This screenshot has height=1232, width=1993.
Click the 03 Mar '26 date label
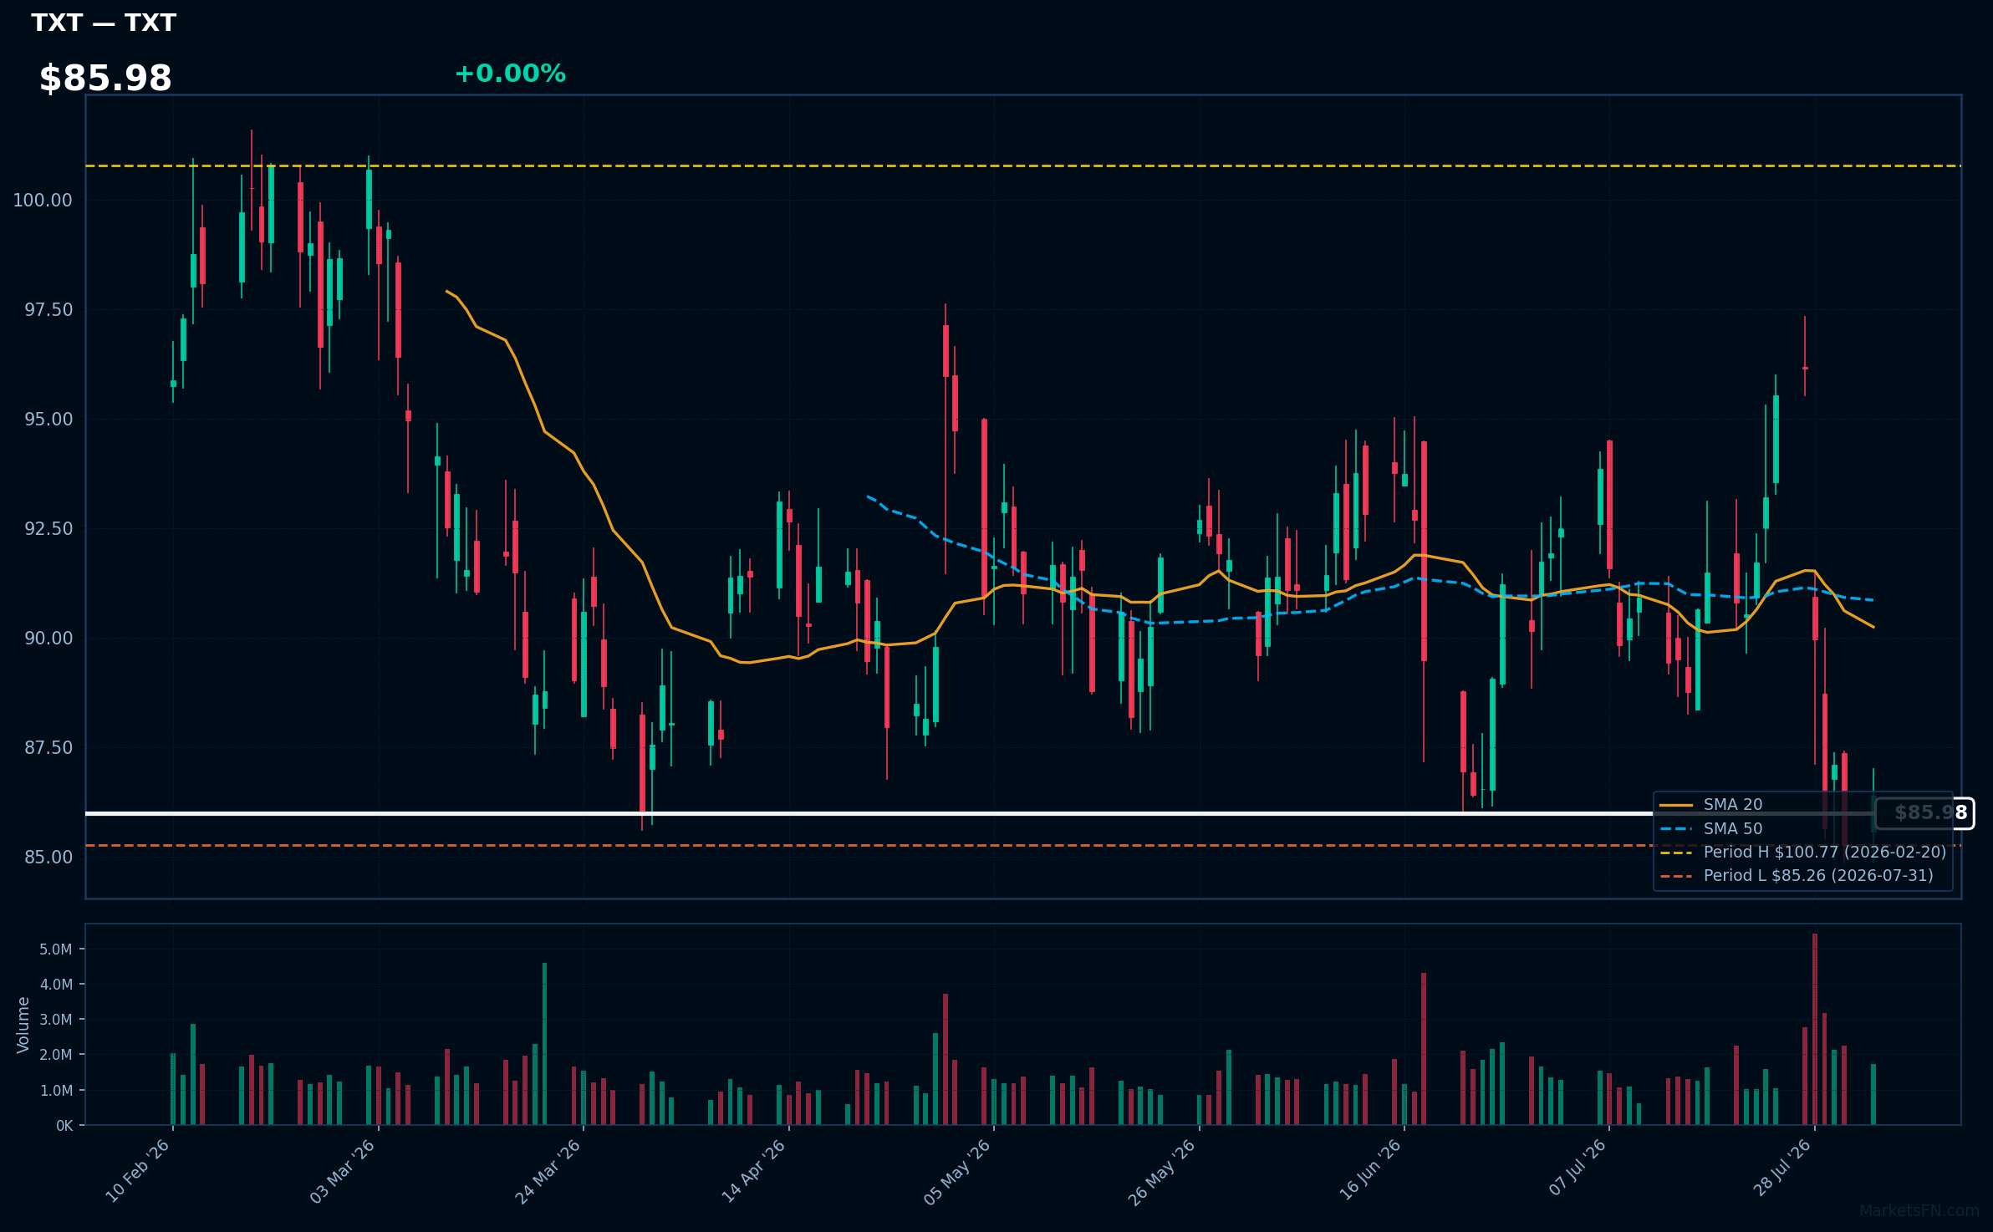pyautogui.click(x=343, y=1171)
